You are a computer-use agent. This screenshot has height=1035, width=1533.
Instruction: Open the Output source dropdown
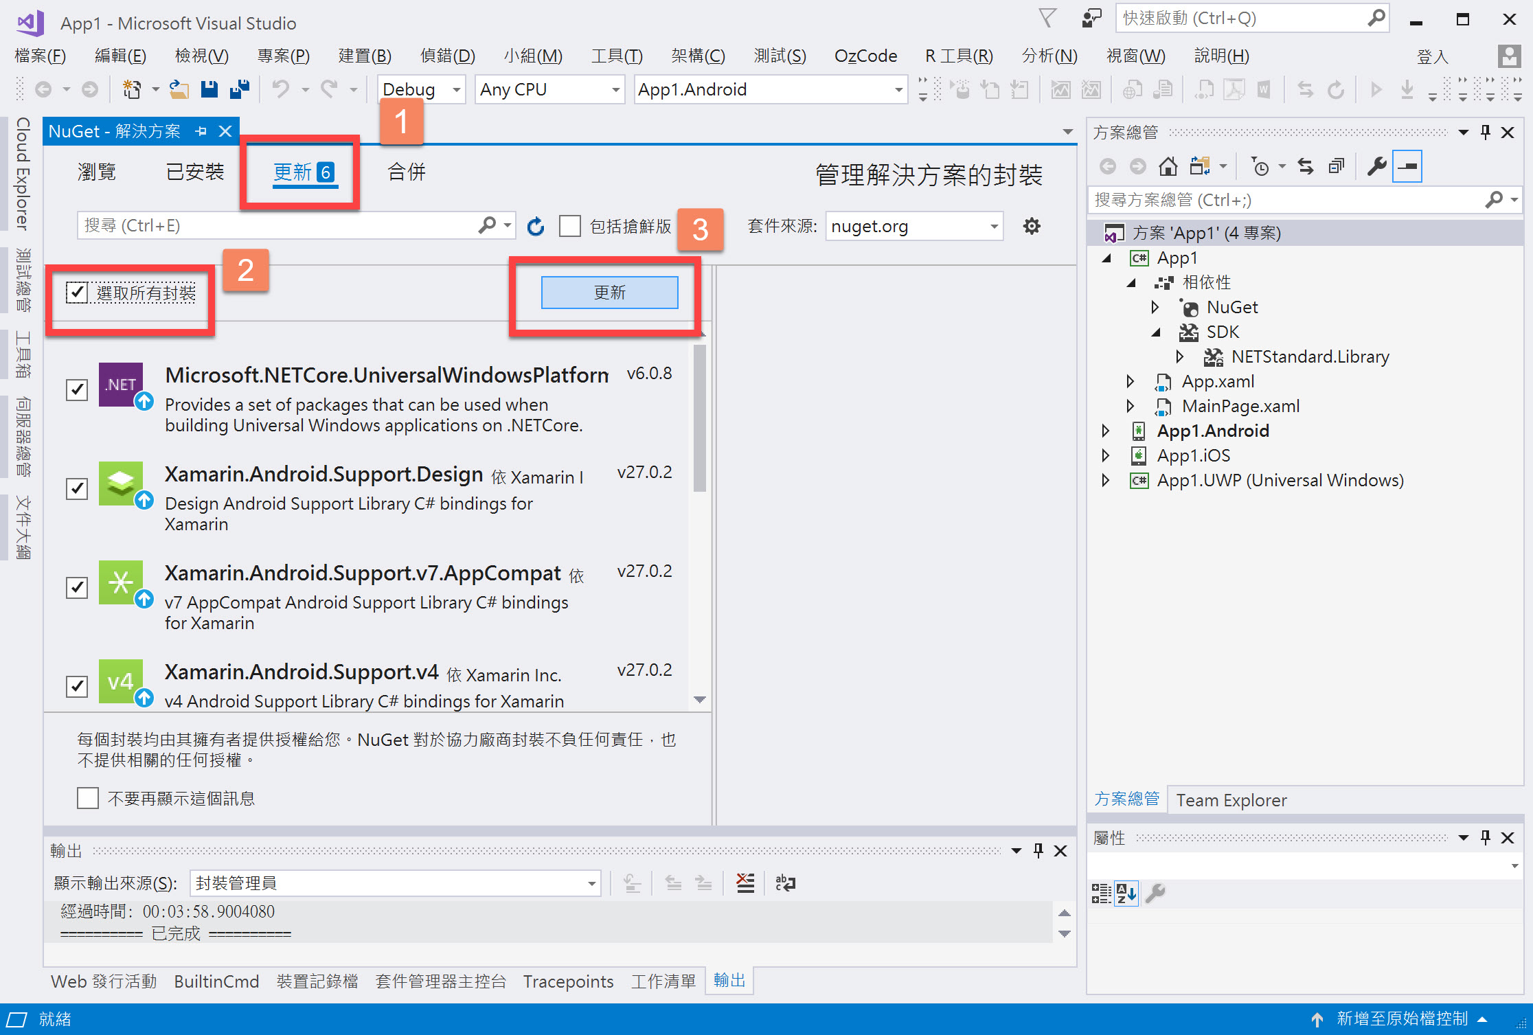[395, 883]
